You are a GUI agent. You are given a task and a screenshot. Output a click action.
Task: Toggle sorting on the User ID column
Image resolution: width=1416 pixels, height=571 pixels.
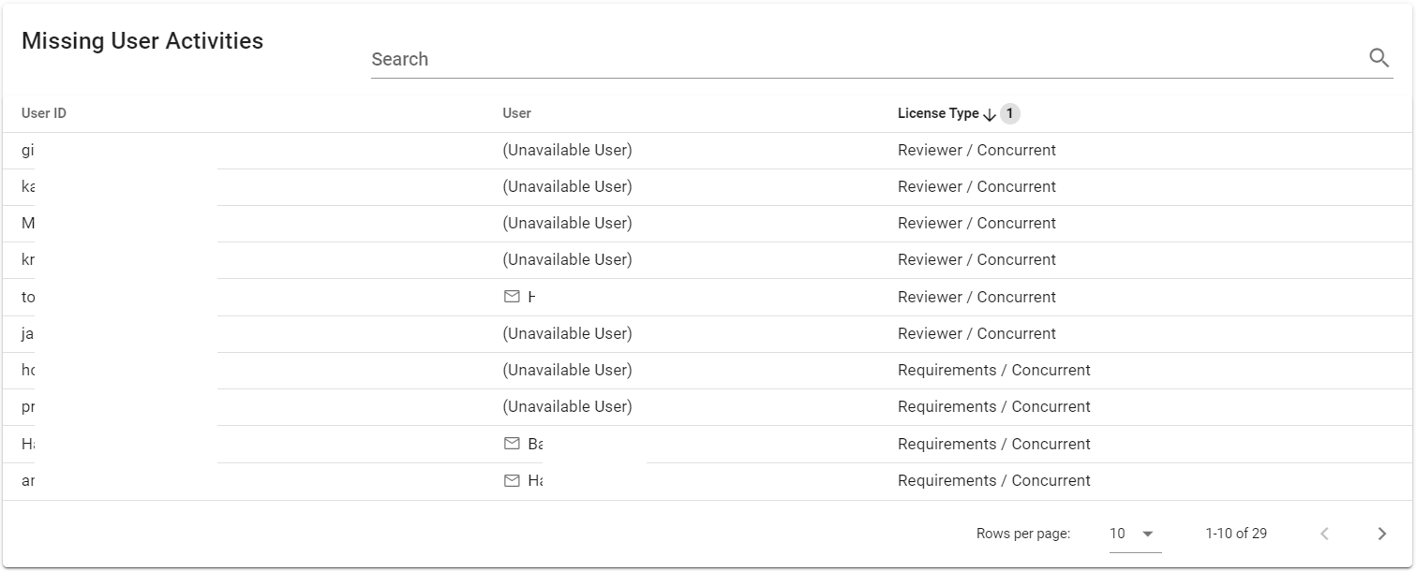click(43, 112)
